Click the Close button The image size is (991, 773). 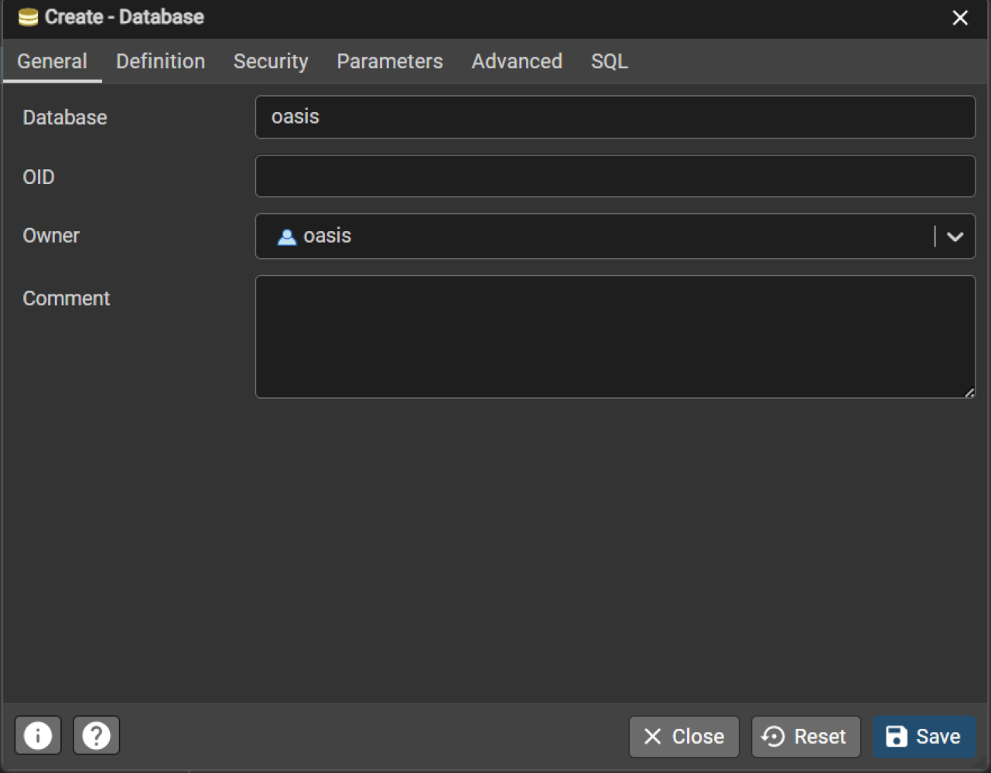click(684, 737)
